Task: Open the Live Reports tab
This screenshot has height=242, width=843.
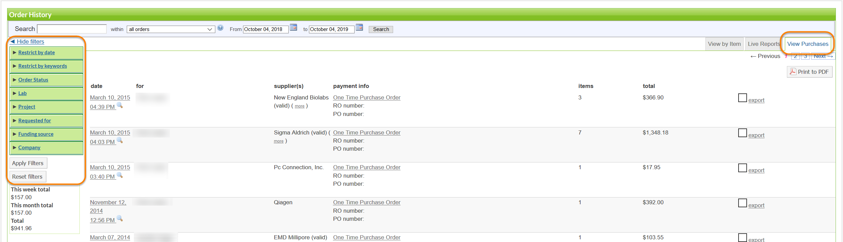Action: point(764,44)
